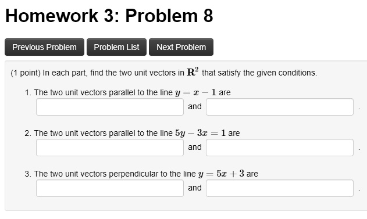Select second perpendicular vector box for y = 5x + 3
The height and width of the screenshot is (219, 367).
point(280,188)
